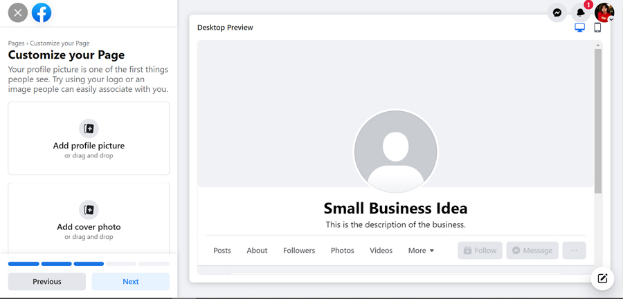
Task: Open the three-dots options button
Action: pyautogui.click(x=574, y=250)
